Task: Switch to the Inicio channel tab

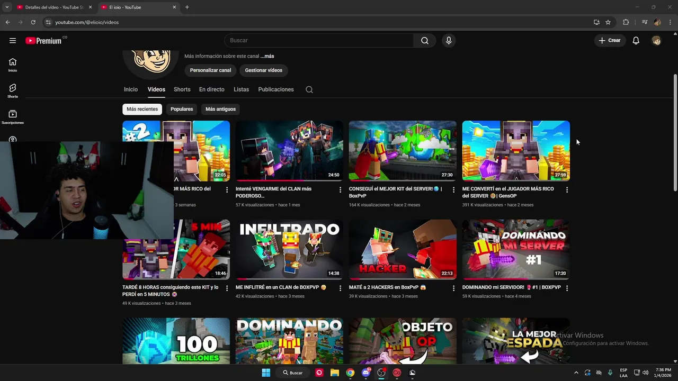Action: pos(131,89)
